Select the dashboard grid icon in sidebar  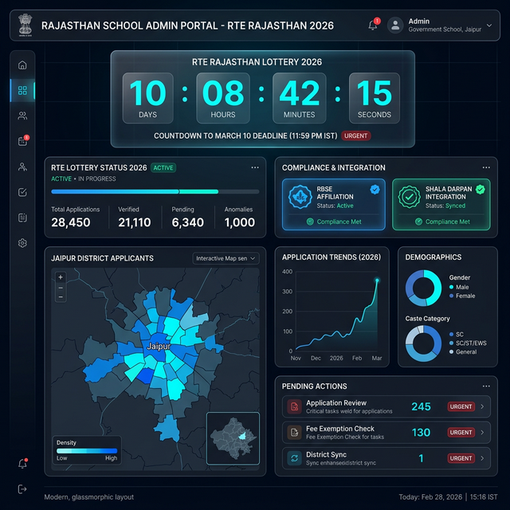pos(22,90)
